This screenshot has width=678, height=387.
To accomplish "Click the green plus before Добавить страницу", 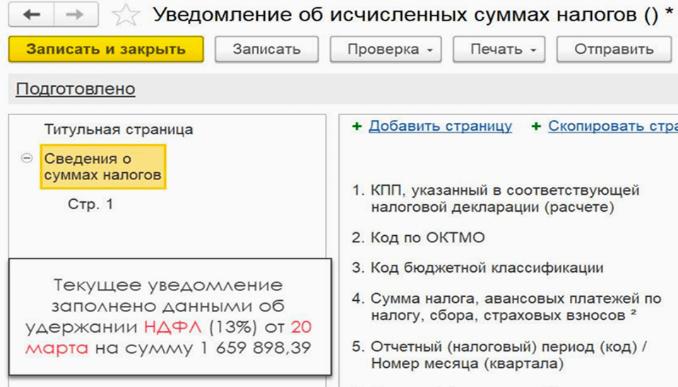I will [357, 126].
